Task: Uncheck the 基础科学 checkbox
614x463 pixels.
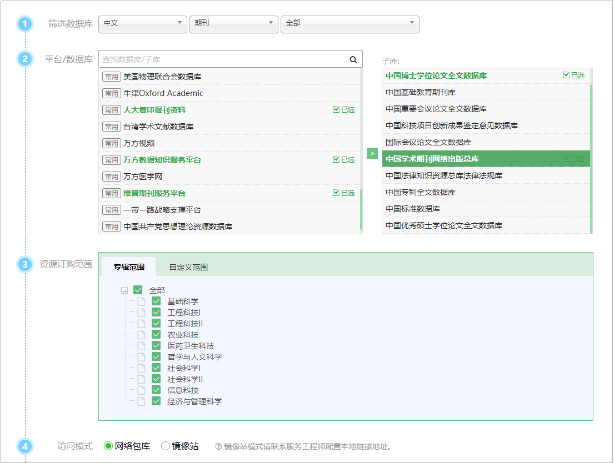Action: [156, 301]
